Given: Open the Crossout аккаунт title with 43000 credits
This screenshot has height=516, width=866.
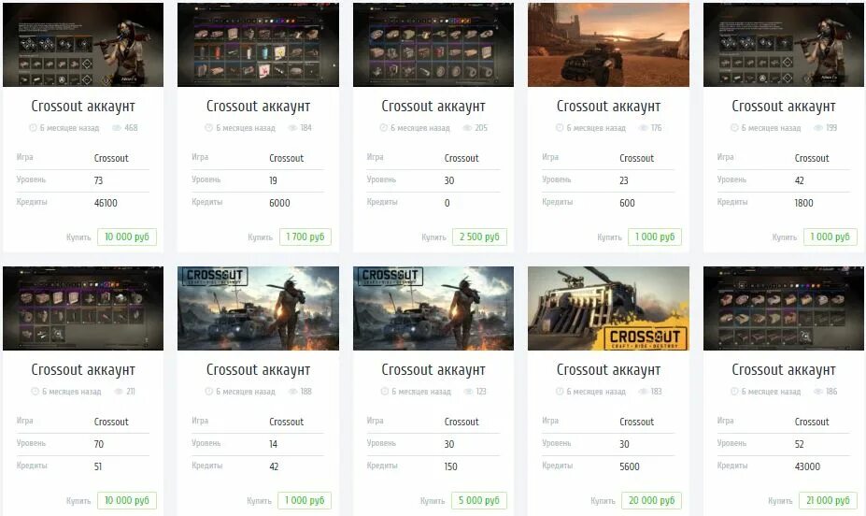Looking at the screenshot, I should (x=783, y=369).
